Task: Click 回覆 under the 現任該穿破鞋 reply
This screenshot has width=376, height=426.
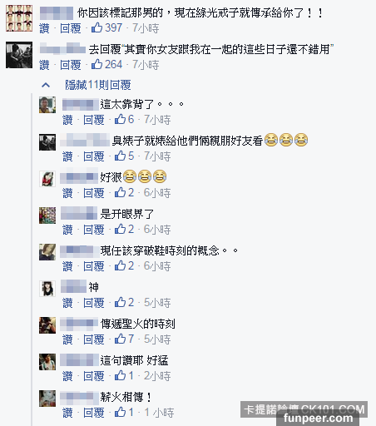Action: click(94, 266)
